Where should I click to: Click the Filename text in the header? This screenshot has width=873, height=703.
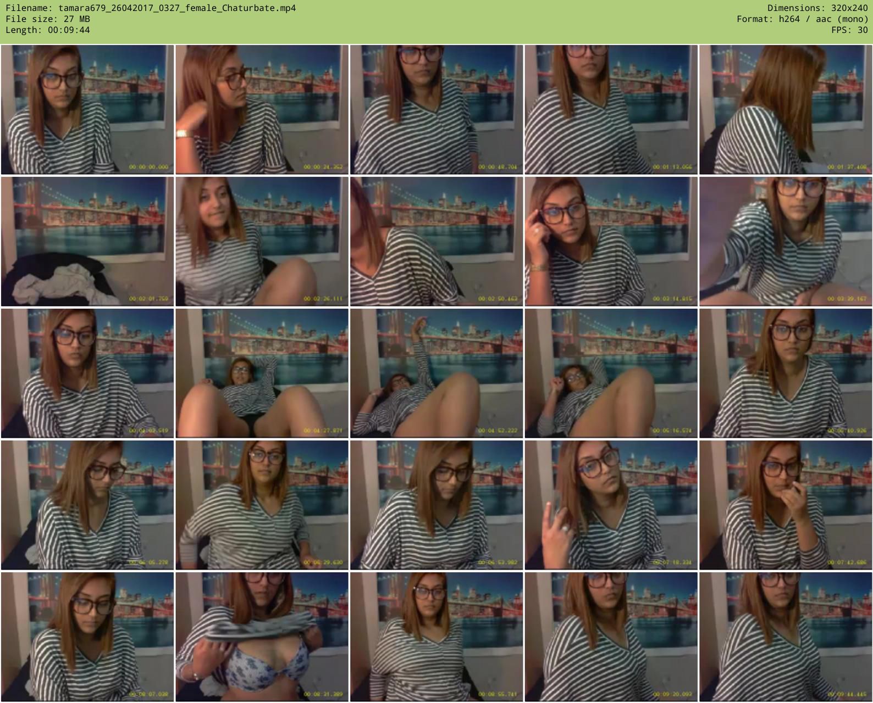point(151,8)
